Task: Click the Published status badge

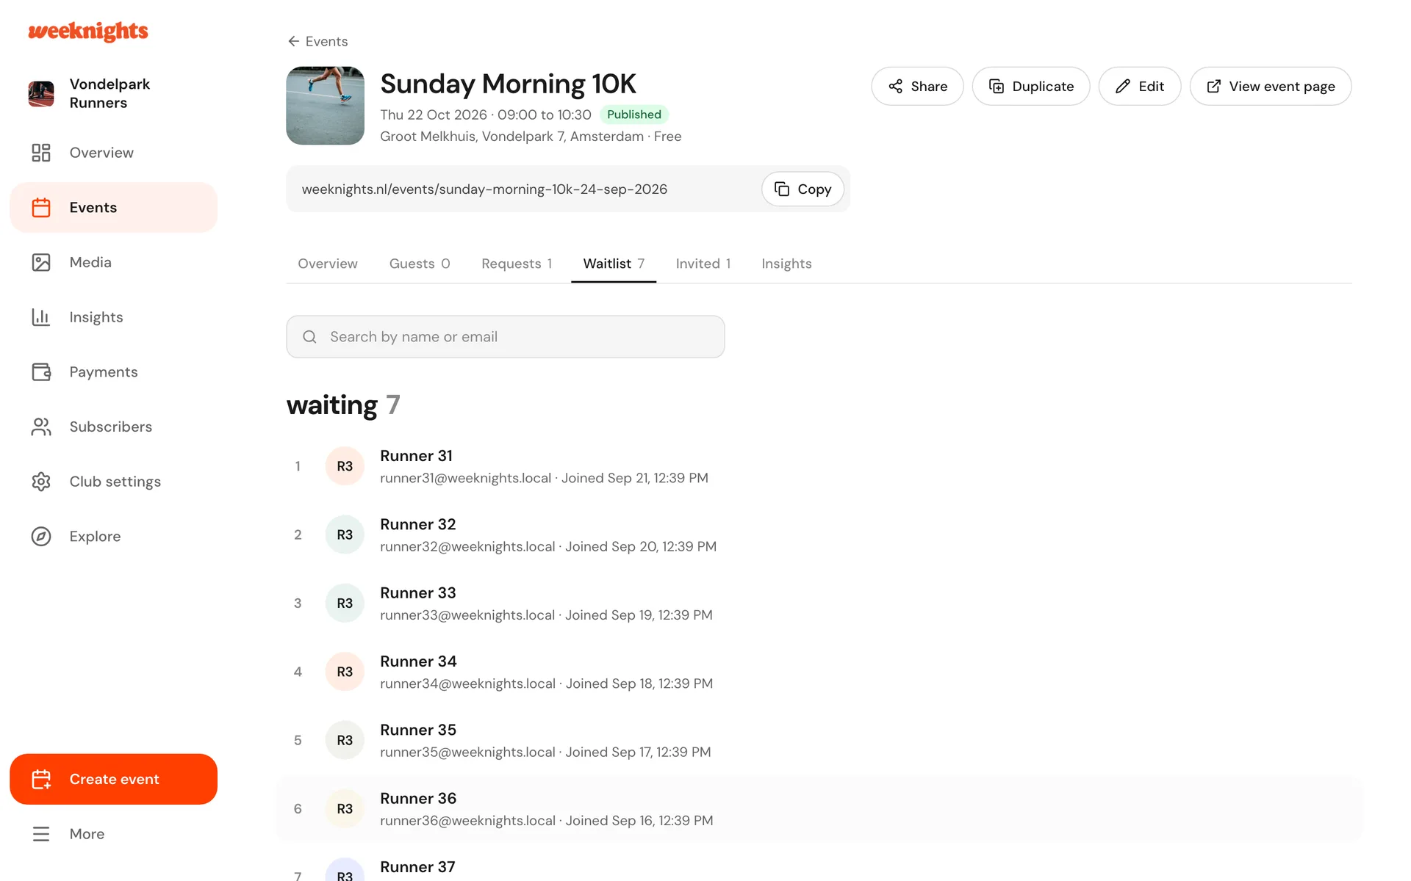Action: point(634,115)
